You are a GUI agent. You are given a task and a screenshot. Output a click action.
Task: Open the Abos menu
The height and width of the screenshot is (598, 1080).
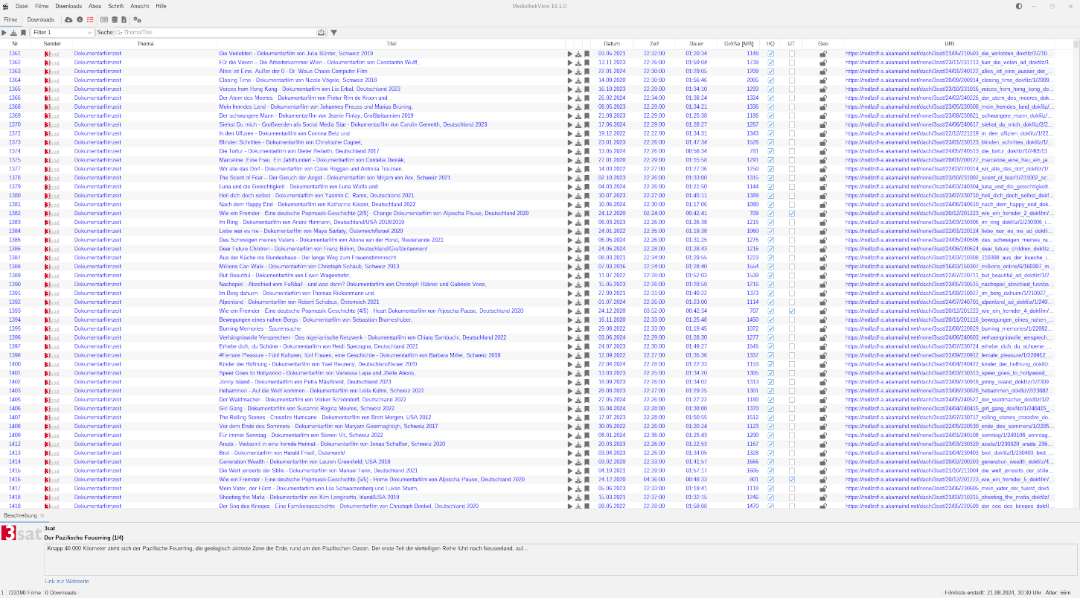[x=95, y=6]
